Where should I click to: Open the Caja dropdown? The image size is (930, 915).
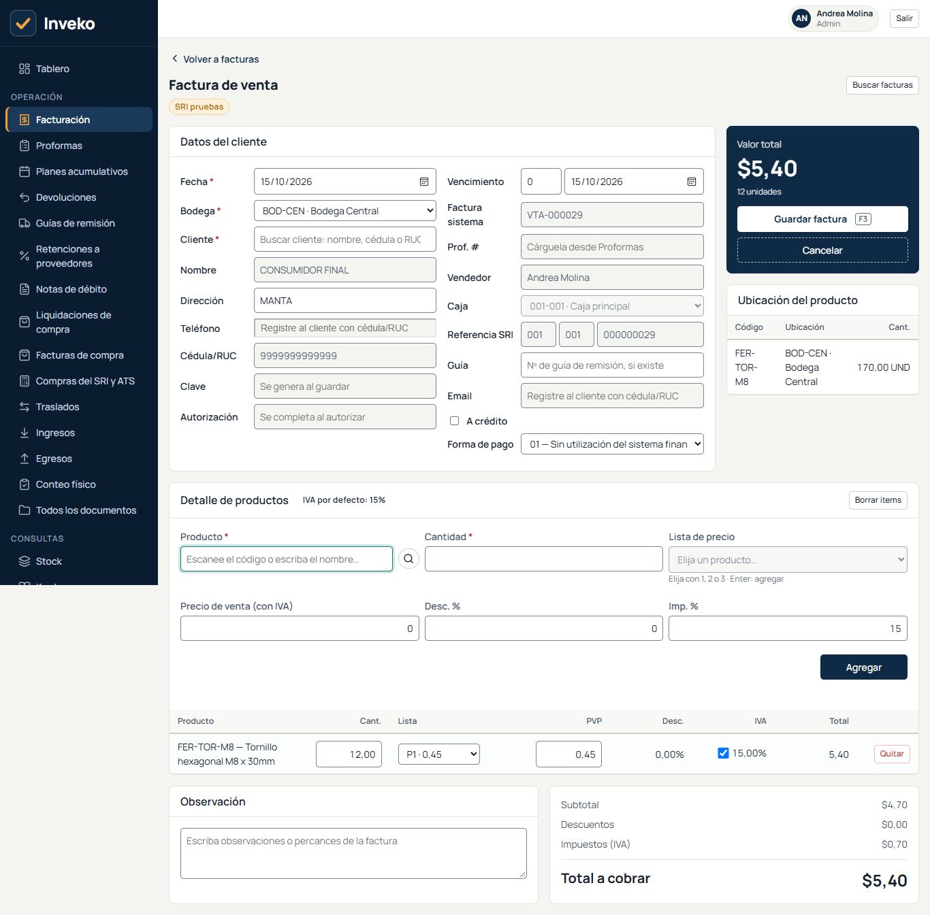pyautogui.click(x=612, y=306)
